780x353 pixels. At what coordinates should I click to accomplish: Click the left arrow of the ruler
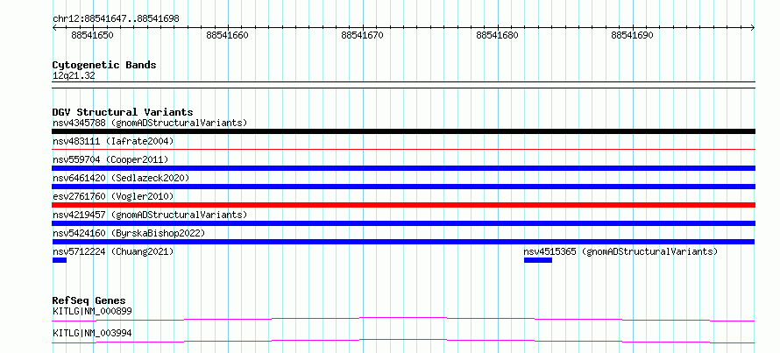[x=54, y=28]
